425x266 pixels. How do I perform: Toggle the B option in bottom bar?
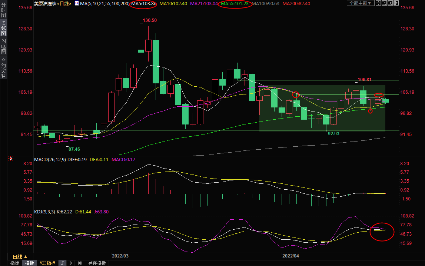(70, 263)
